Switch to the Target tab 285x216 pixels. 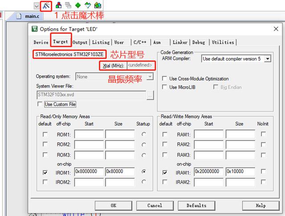coord(61,42)
